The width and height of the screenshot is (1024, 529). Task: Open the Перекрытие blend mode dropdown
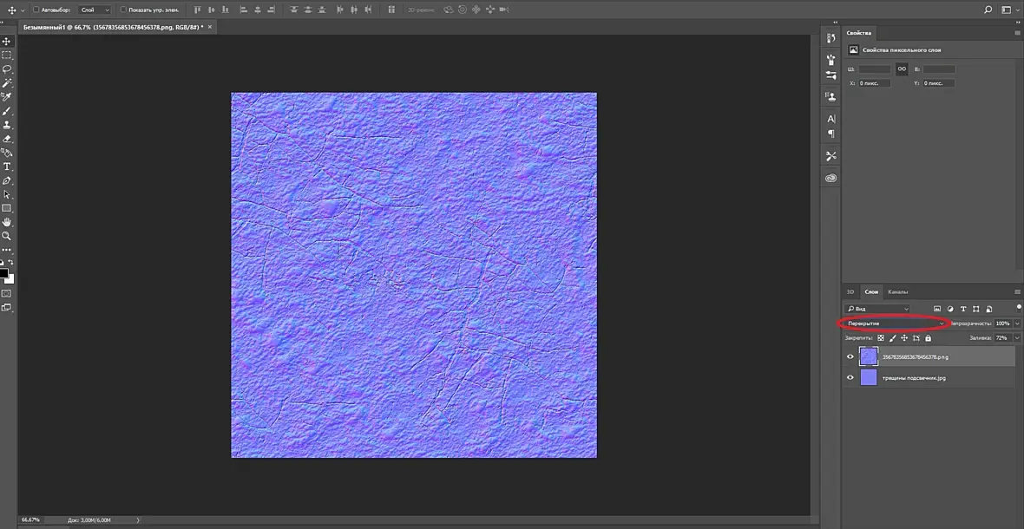pyautogui.click(x=894, y=323)
